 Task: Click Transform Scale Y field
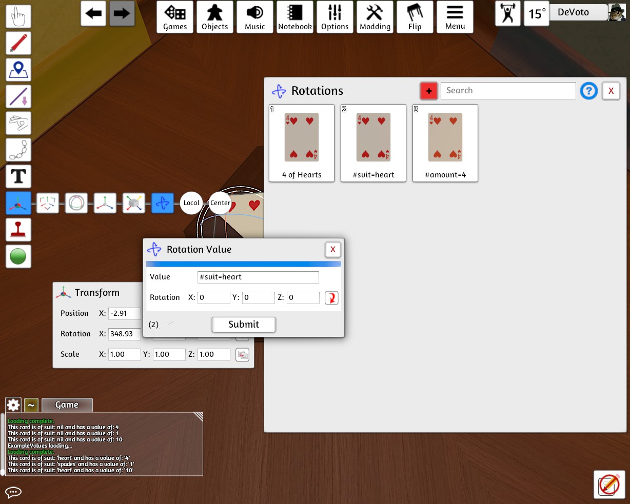[169, 354]
